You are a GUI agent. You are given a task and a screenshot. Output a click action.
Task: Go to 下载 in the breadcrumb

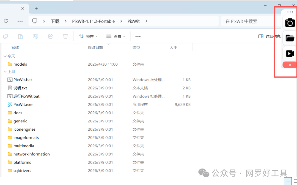pos(55,21)
